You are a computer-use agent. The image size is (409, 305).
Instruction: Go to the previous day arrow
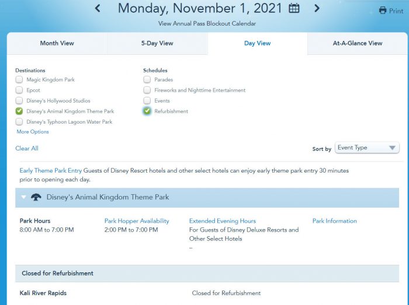[98, 8]
